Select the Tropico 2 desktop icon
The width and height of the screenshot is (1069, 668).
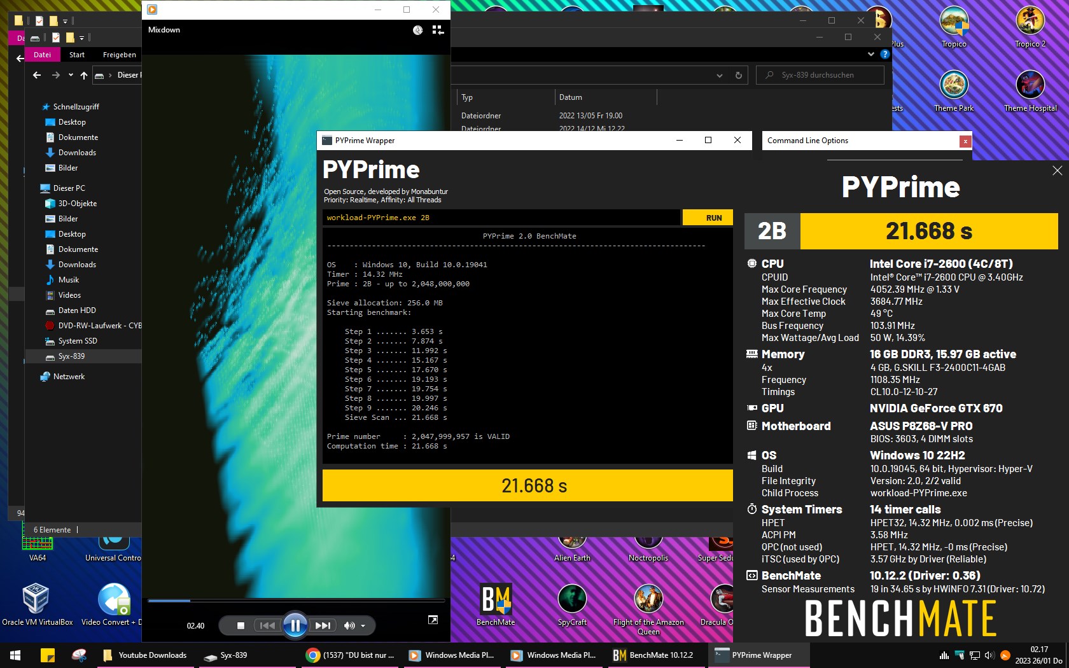click(1030, 27)
